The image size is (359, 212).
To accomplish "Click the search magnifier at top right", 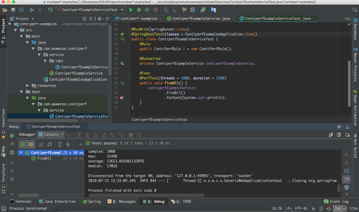I will 355,10.
